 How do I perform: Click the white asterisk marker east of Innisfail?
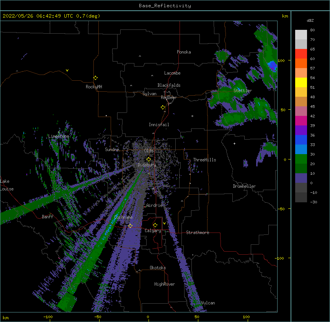pos(192,116)
